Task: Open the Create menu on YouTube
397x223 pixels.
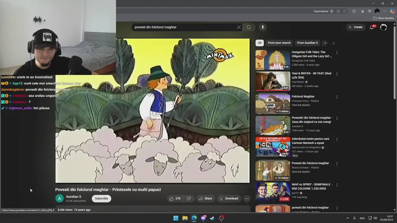Action: tap(355, 27)
